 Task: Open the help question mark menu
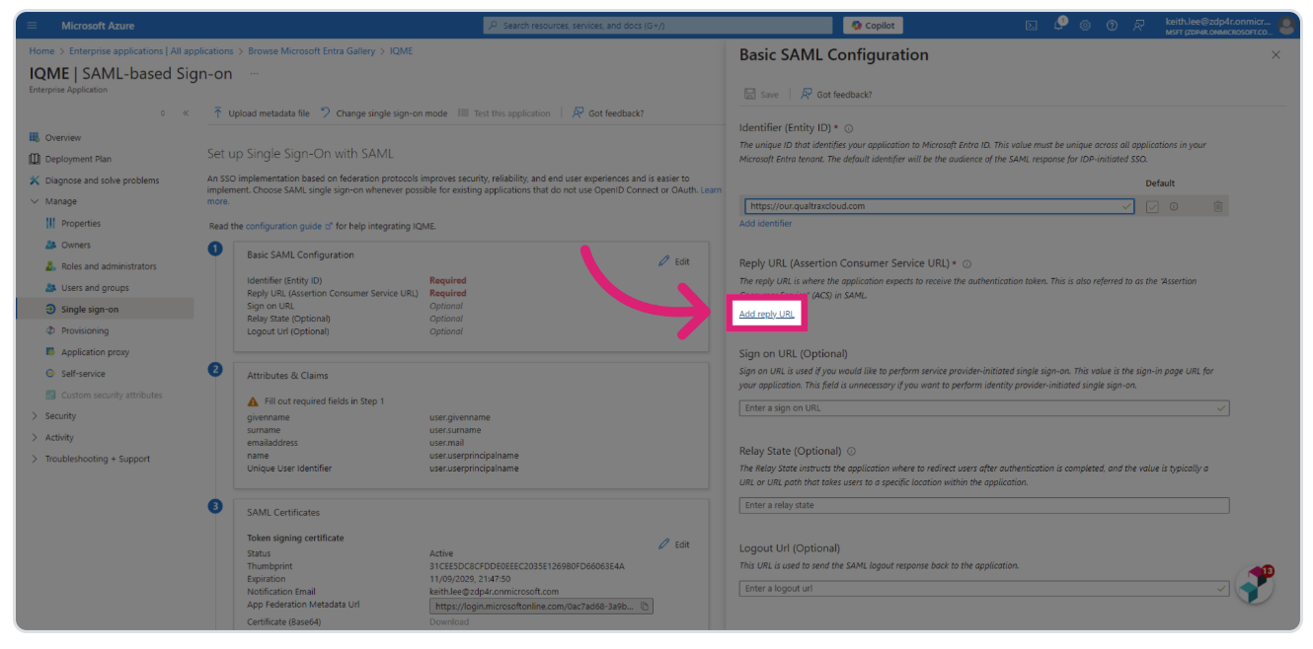[x=1112, y=26]
